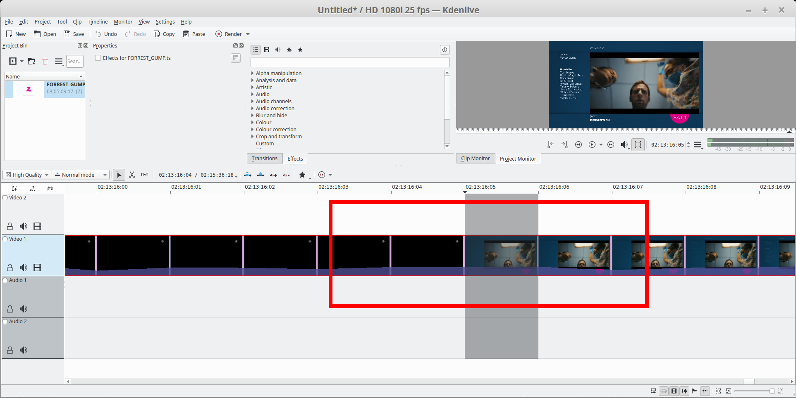Overwrite clip zone in timeline icon
Screen dimensions: 796x398
click(x=261, y=175)
